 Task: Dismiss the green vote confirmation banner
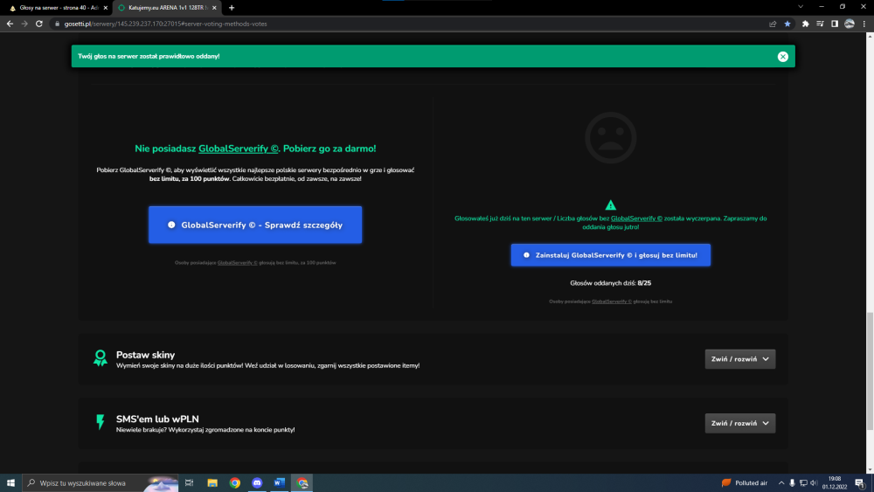coord(782,56)
